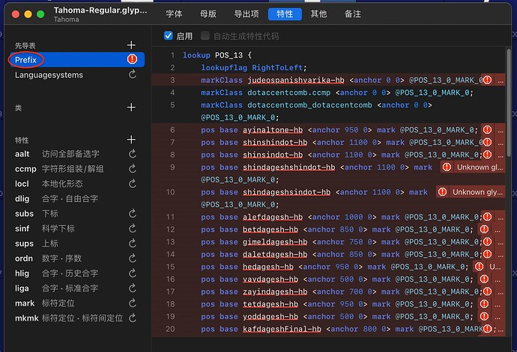Check the 自动生成特性代码 checkbox
517x352 pixels.
tap(205, 36)
